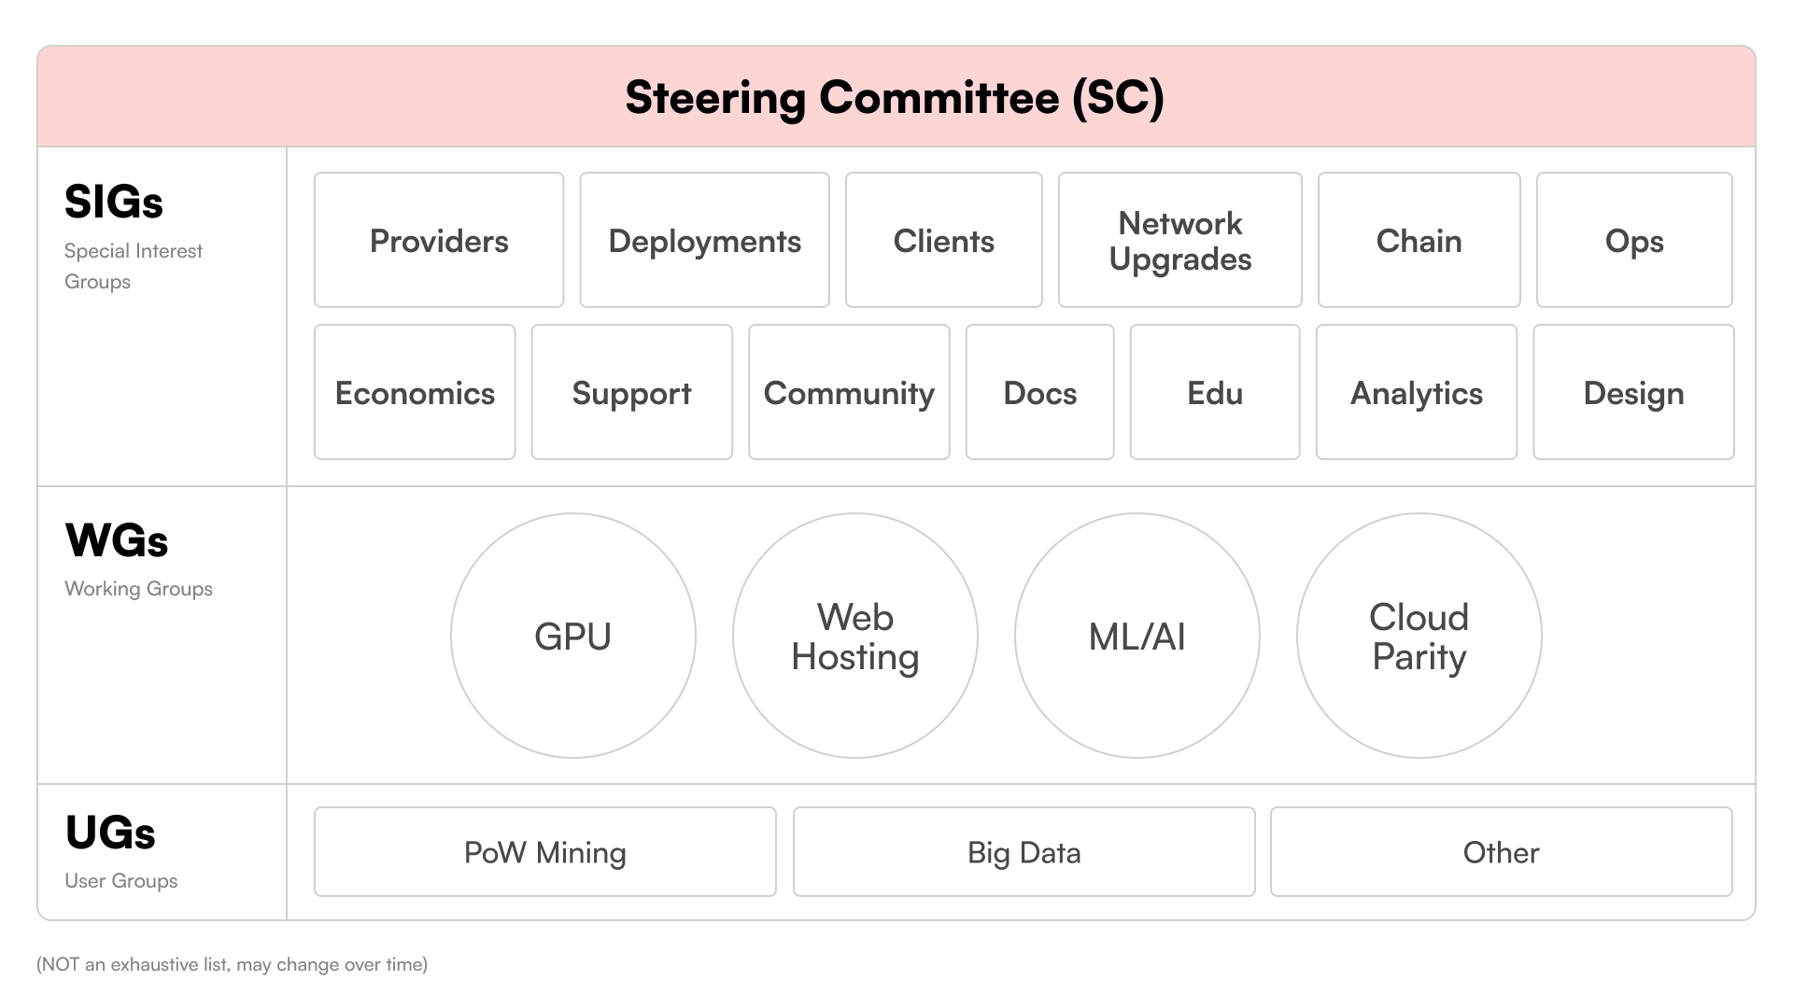This screenshot has height=1008, width=1793.
Task: Click the GPU working group circle
Action: [572, 638]
